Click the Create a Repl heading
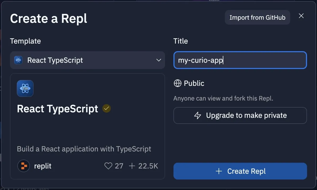Viewport: 317px width, 190px height. [x=49, y=19]
